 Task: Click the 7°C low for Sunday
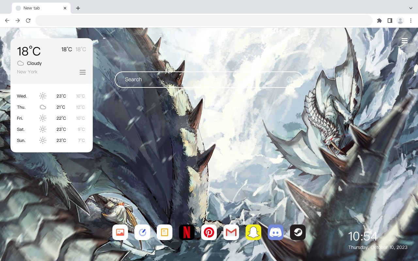[81, 140]
